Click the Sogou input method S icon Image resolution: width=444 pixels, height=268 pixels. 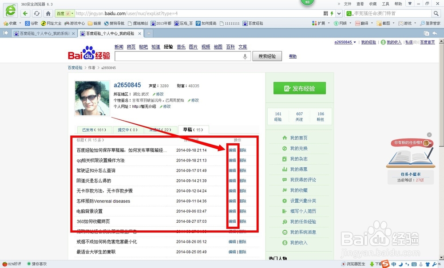385,264
